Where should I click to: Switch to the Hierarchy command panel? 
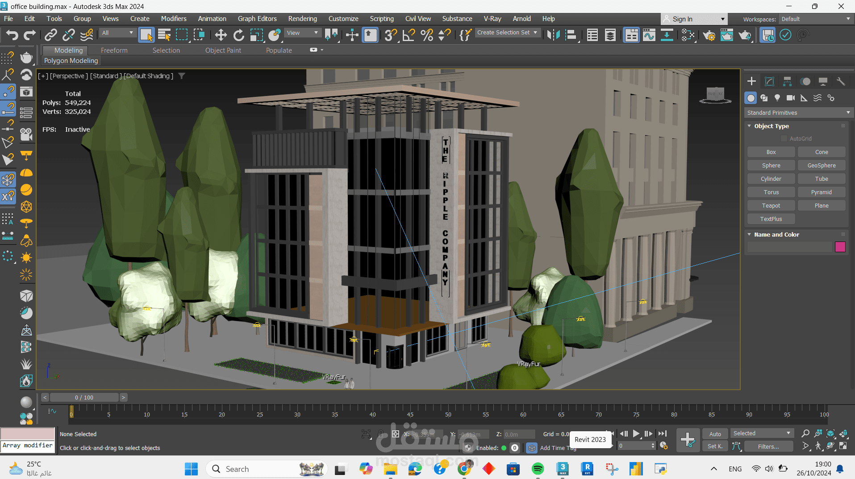[787, 81]
